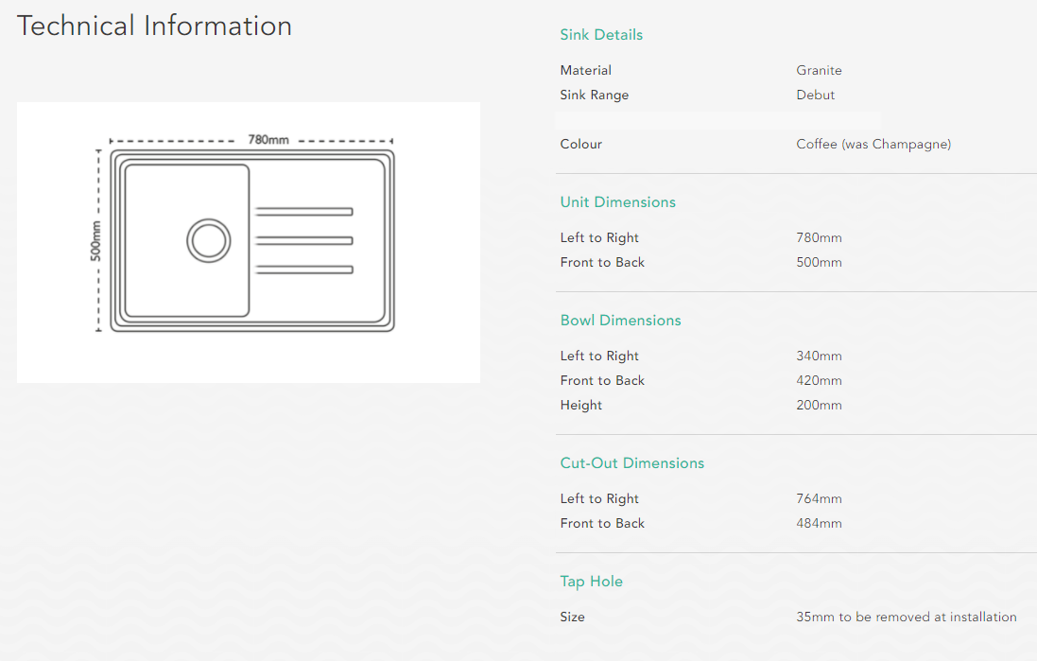Select the Granite material value

coord(819,71)
